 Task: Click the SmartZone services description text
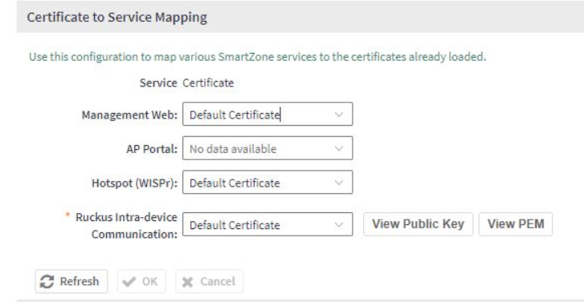[x=257, y=57]
